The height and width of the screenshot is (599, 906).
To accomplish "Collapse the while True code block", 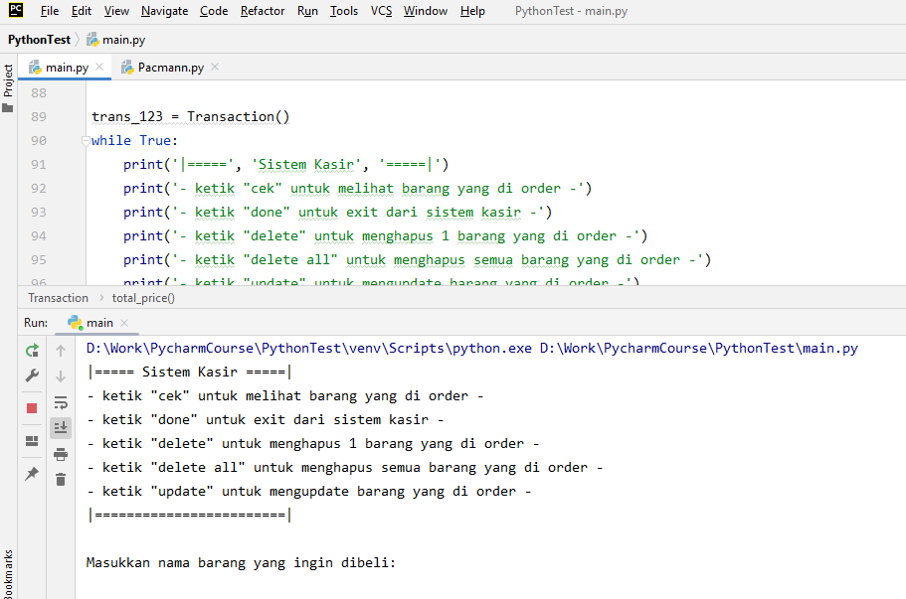I will click(x=86, y=140).
